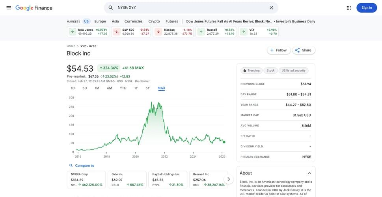The width and height of the screenshot is (382, 197).
Task: Click the AVG VOLUME label
Action: (x=250, y=126)
